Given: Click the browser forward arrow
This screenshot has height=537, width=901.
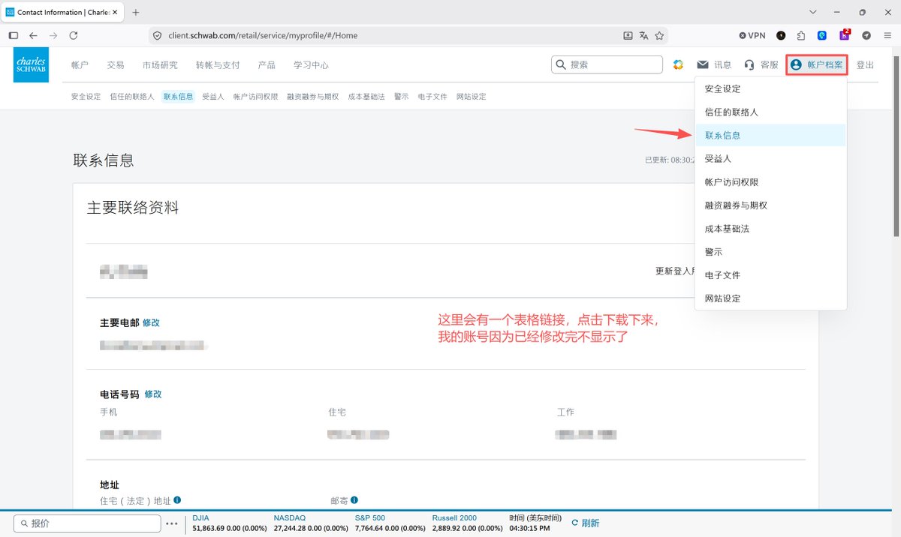Looking at the screenshot, I should [53, 35].
